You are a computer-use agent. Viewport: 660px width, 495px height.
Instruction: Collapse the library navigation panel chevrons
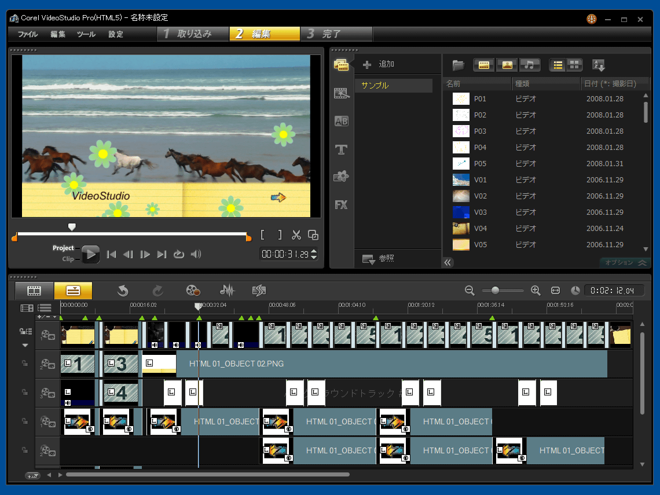[448, 263]
